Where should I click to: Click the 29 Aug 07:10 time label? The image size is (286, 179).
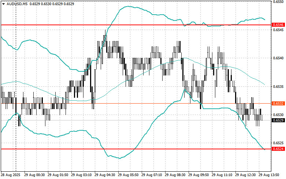coord(152,175)
